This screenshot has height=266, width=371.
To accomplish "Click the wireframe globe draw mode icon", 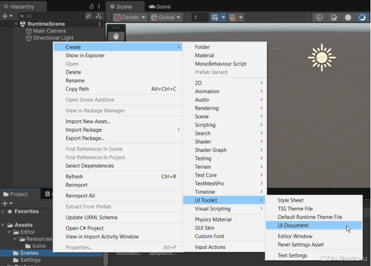I will click(x=320, y=18).
